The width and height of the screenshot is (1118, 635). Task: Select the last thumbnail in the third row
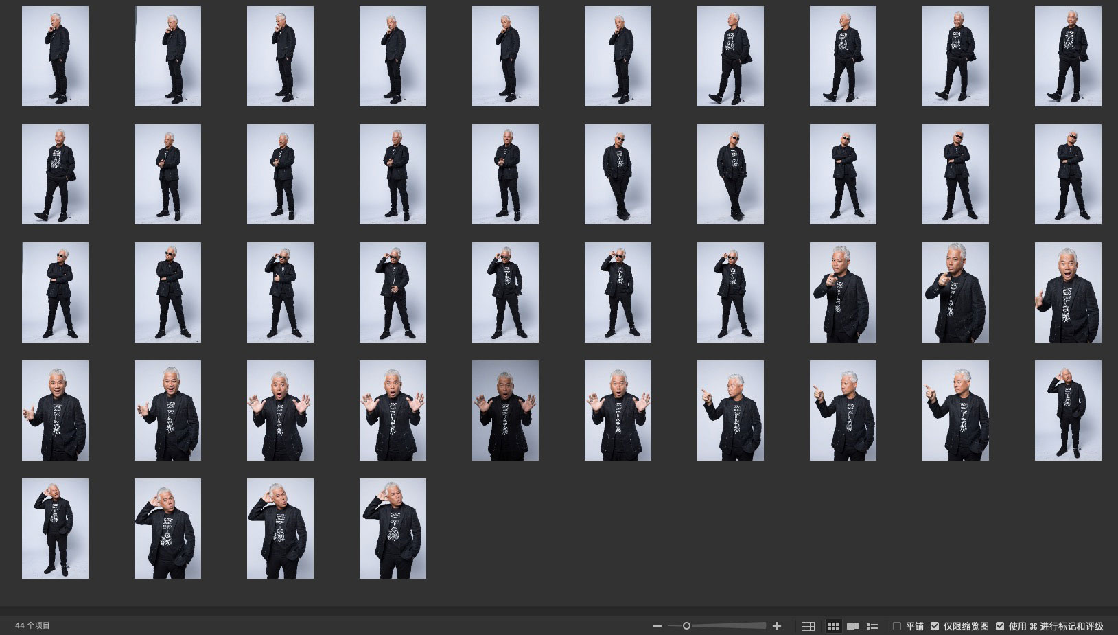(x=1068, y=292)
